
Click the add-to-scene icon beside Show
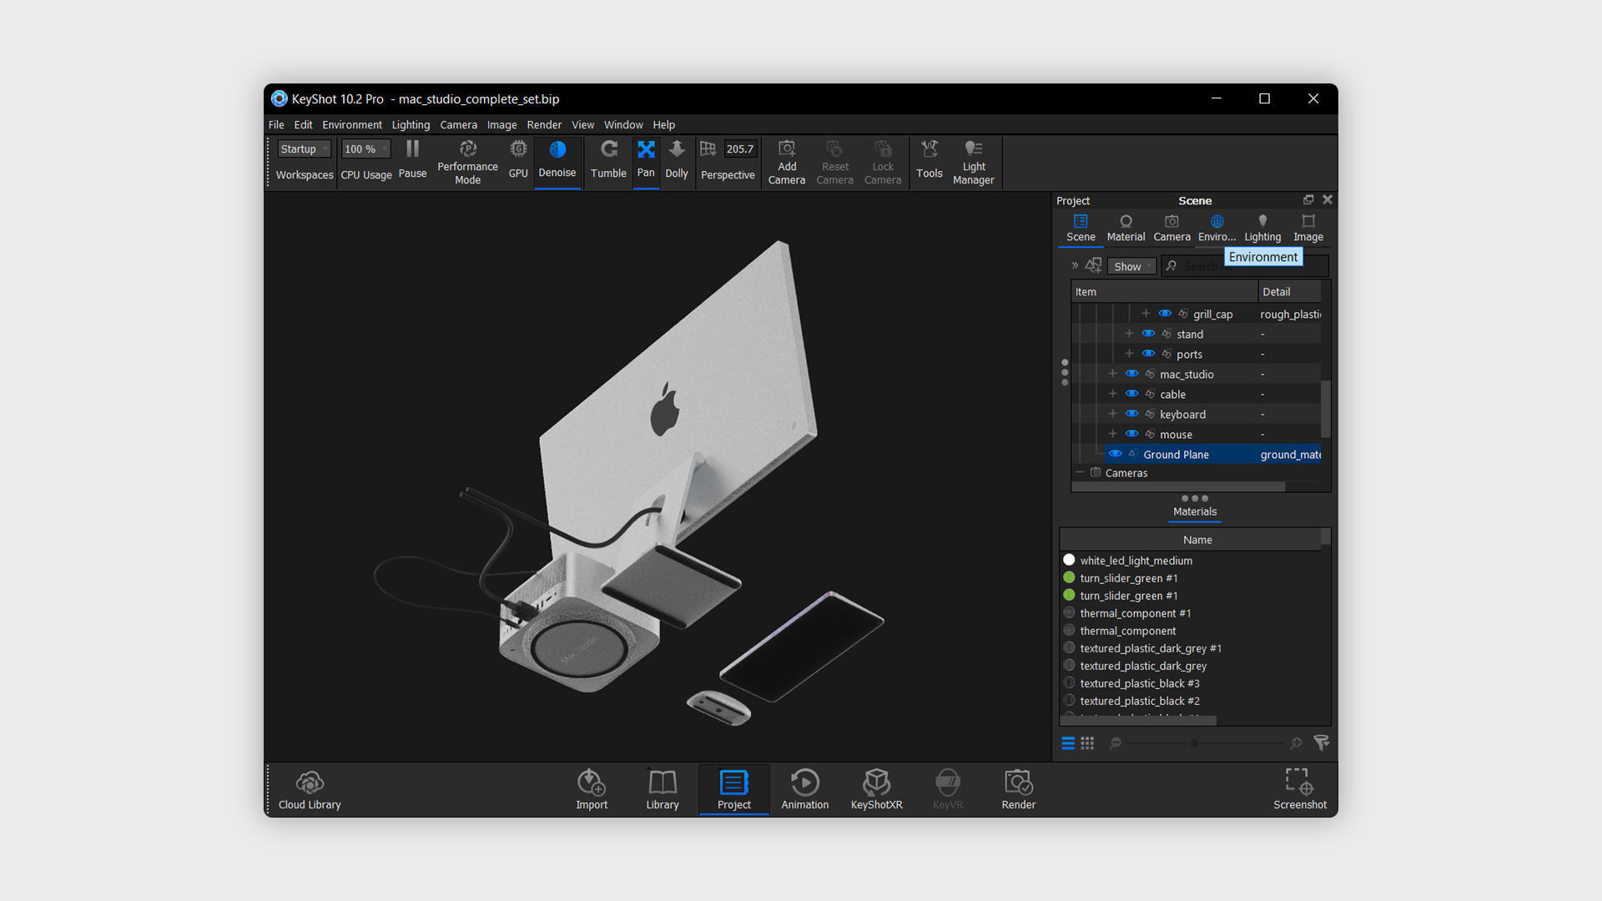click(1093, 265)
